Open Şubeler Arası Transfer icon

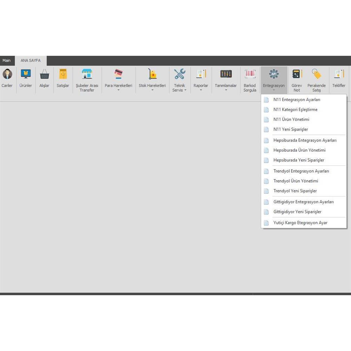pos(87,74)
